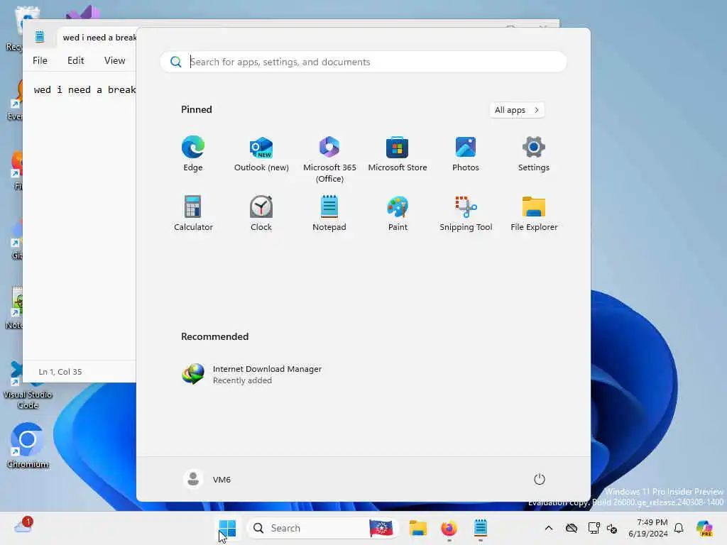The width and height of the screenshot is (727, 545).
Task: Switch to Notepad via taskbar icon
Action: (x=481, y=528)
